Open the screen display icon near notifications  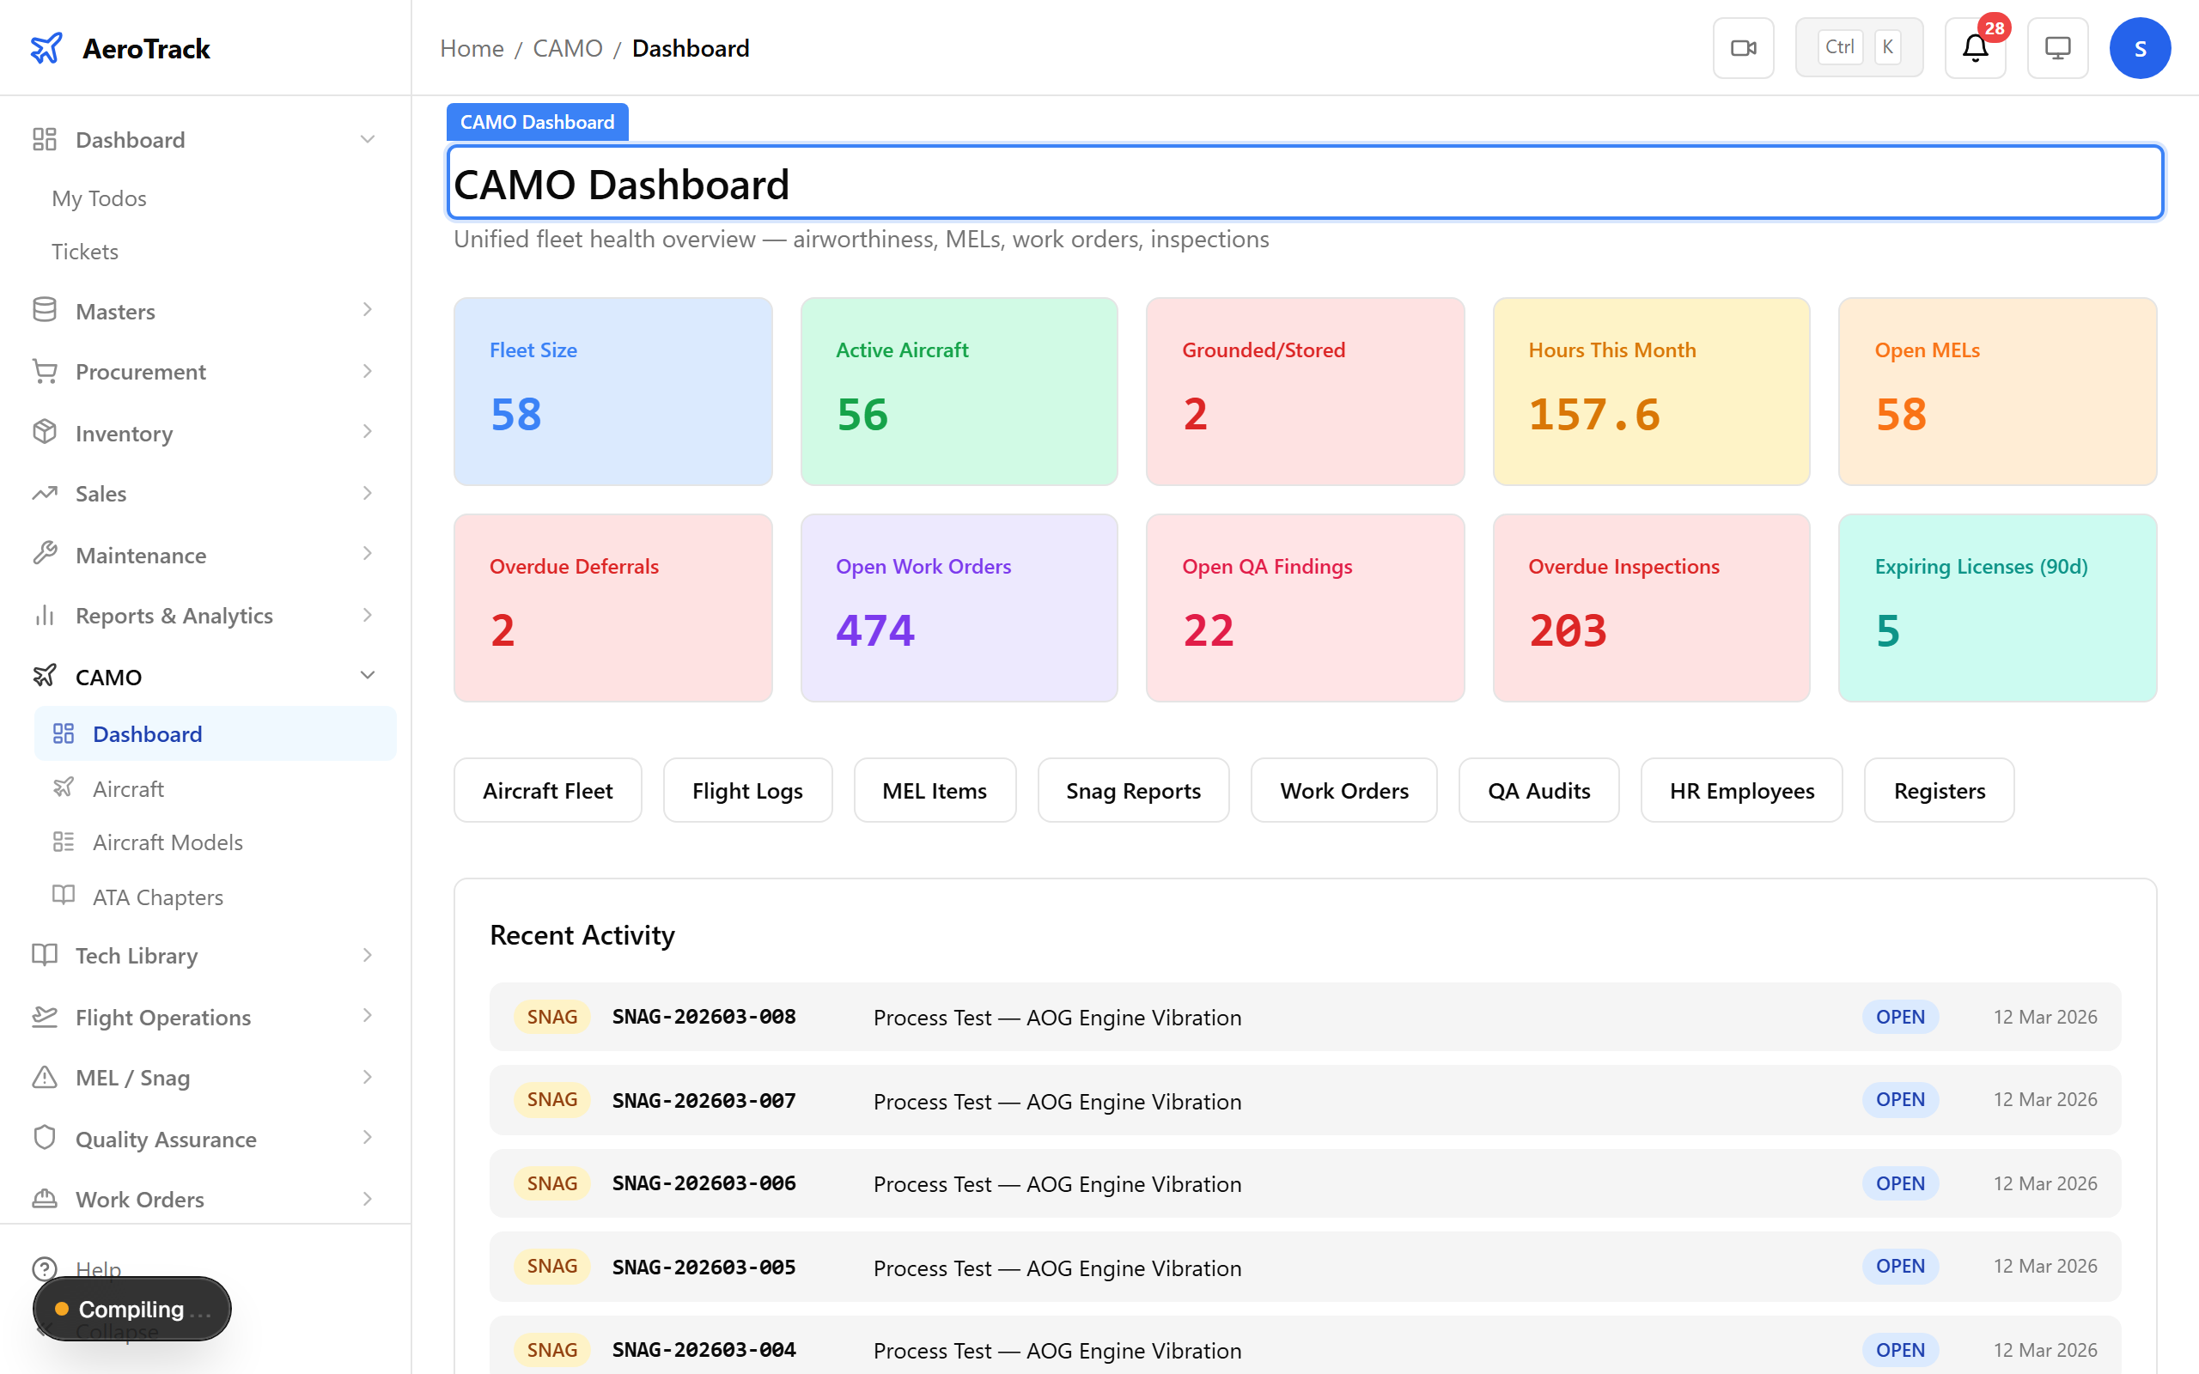[2057, 47]
